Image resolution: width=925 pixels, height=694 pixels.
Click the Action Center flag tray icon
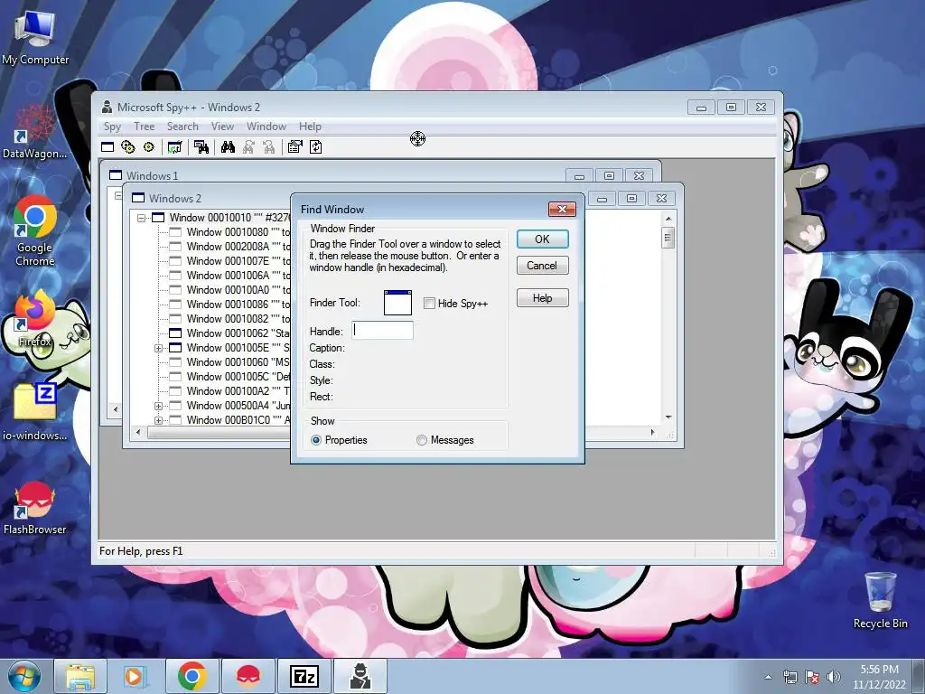[812, 677]
